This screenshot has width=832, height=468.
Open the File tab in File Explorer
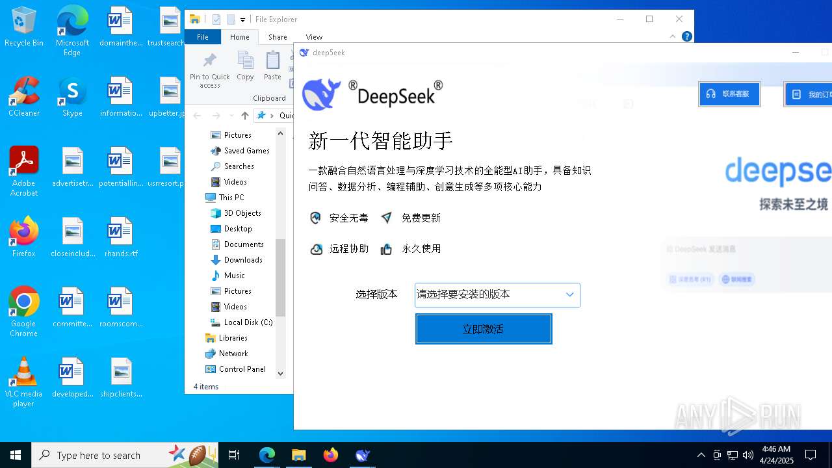tap(203, 37)
